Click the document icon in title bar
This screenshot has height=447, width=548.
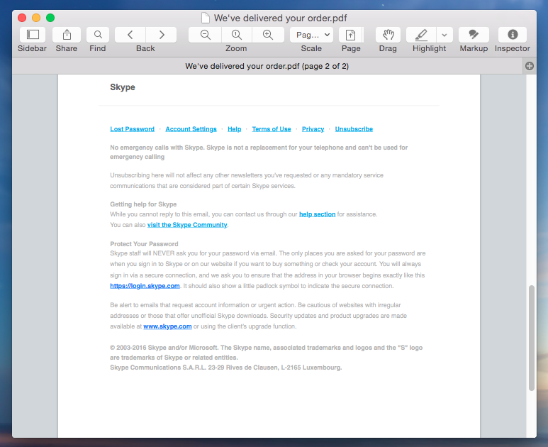click(206, 18)
